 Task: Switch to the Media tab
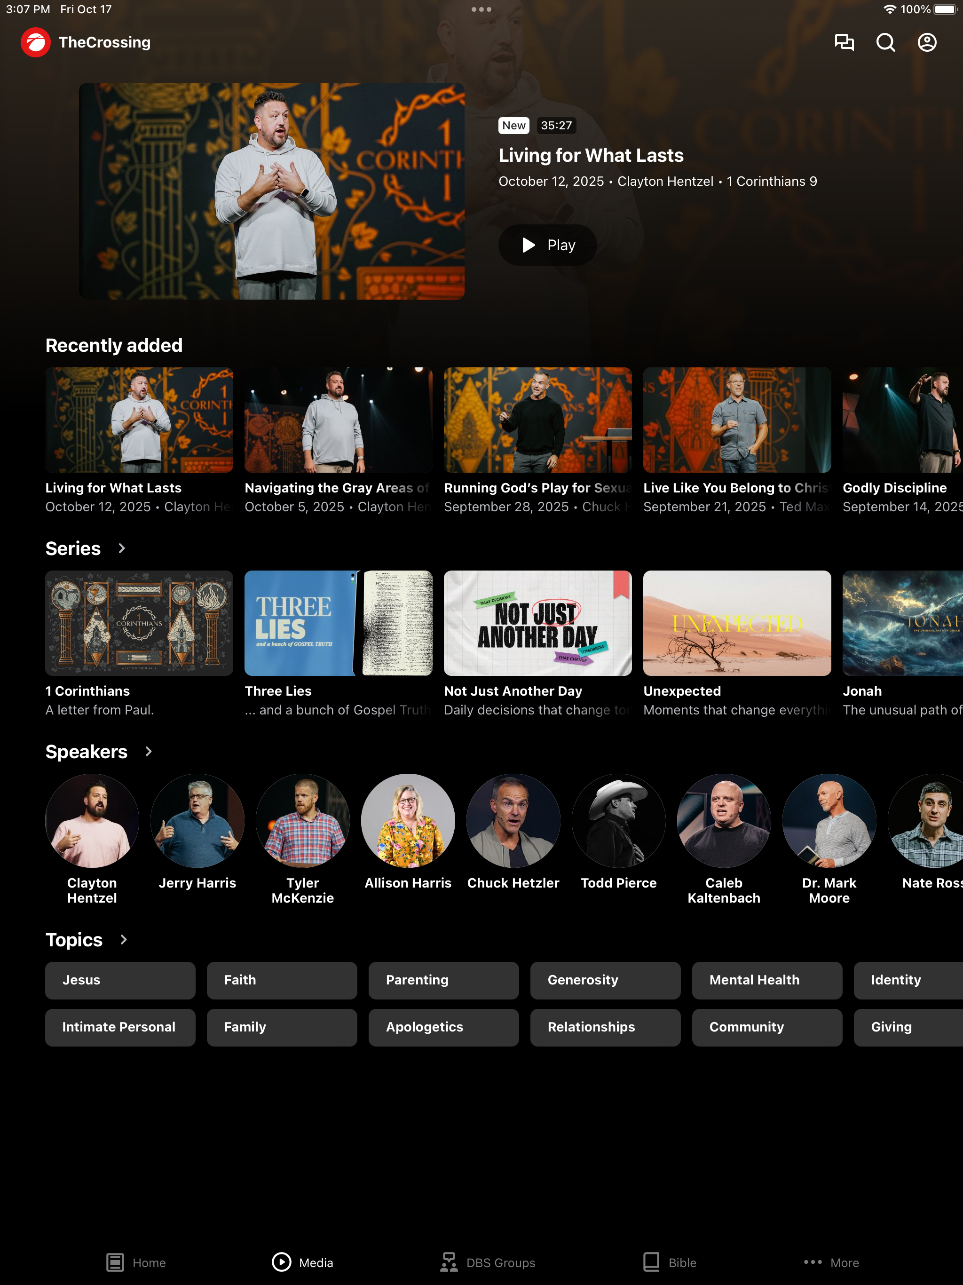pos(303,1263)
